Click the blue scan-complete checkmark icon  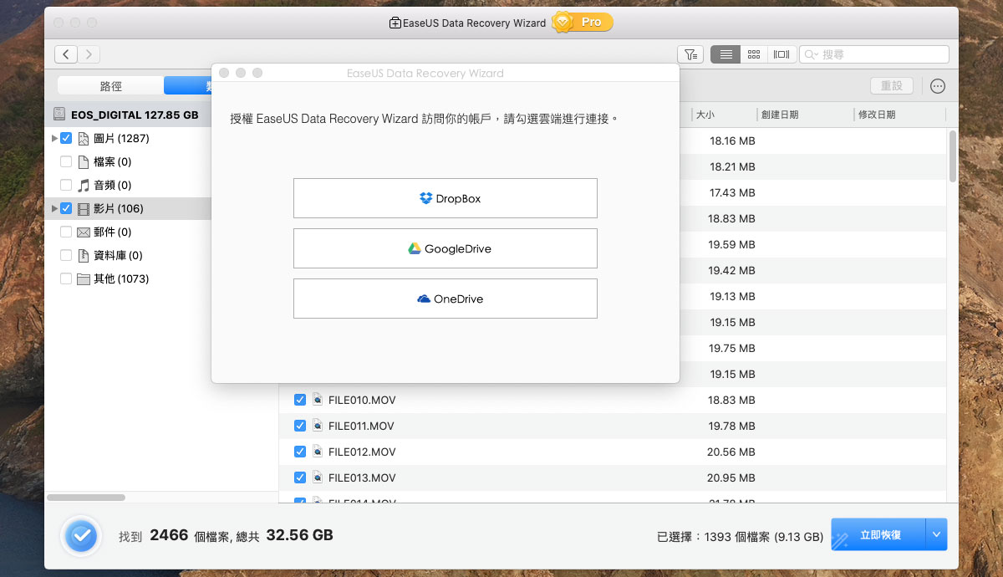point(81,535)
